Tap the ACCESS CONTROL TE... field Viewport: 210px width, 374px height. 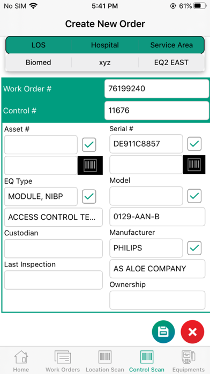tap(54, 217)
